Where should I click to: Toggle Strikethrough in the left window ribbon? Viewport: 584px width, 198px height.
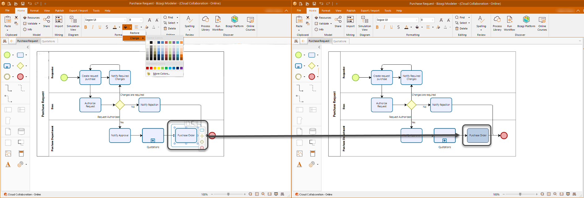click(107, 27)
